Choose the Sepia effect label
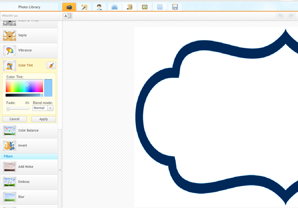298x208 pixels. [22, 35]
